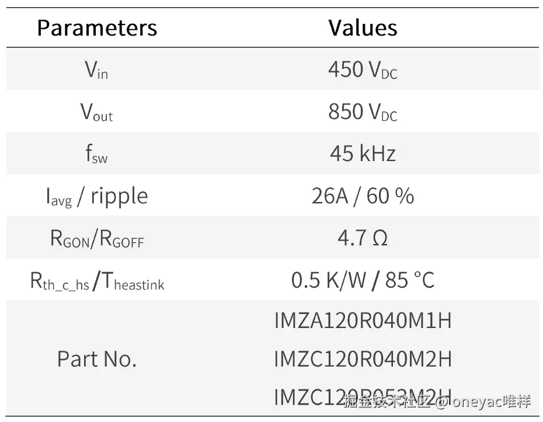Click the 850 VDC value

[x=363, y=112]
